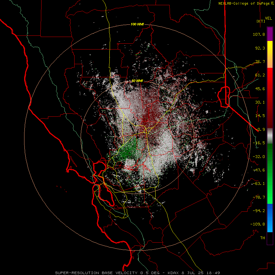Select the 107.8 legend value
The width and height of the screenshot is (275, 275).
(x=259, y=34)
